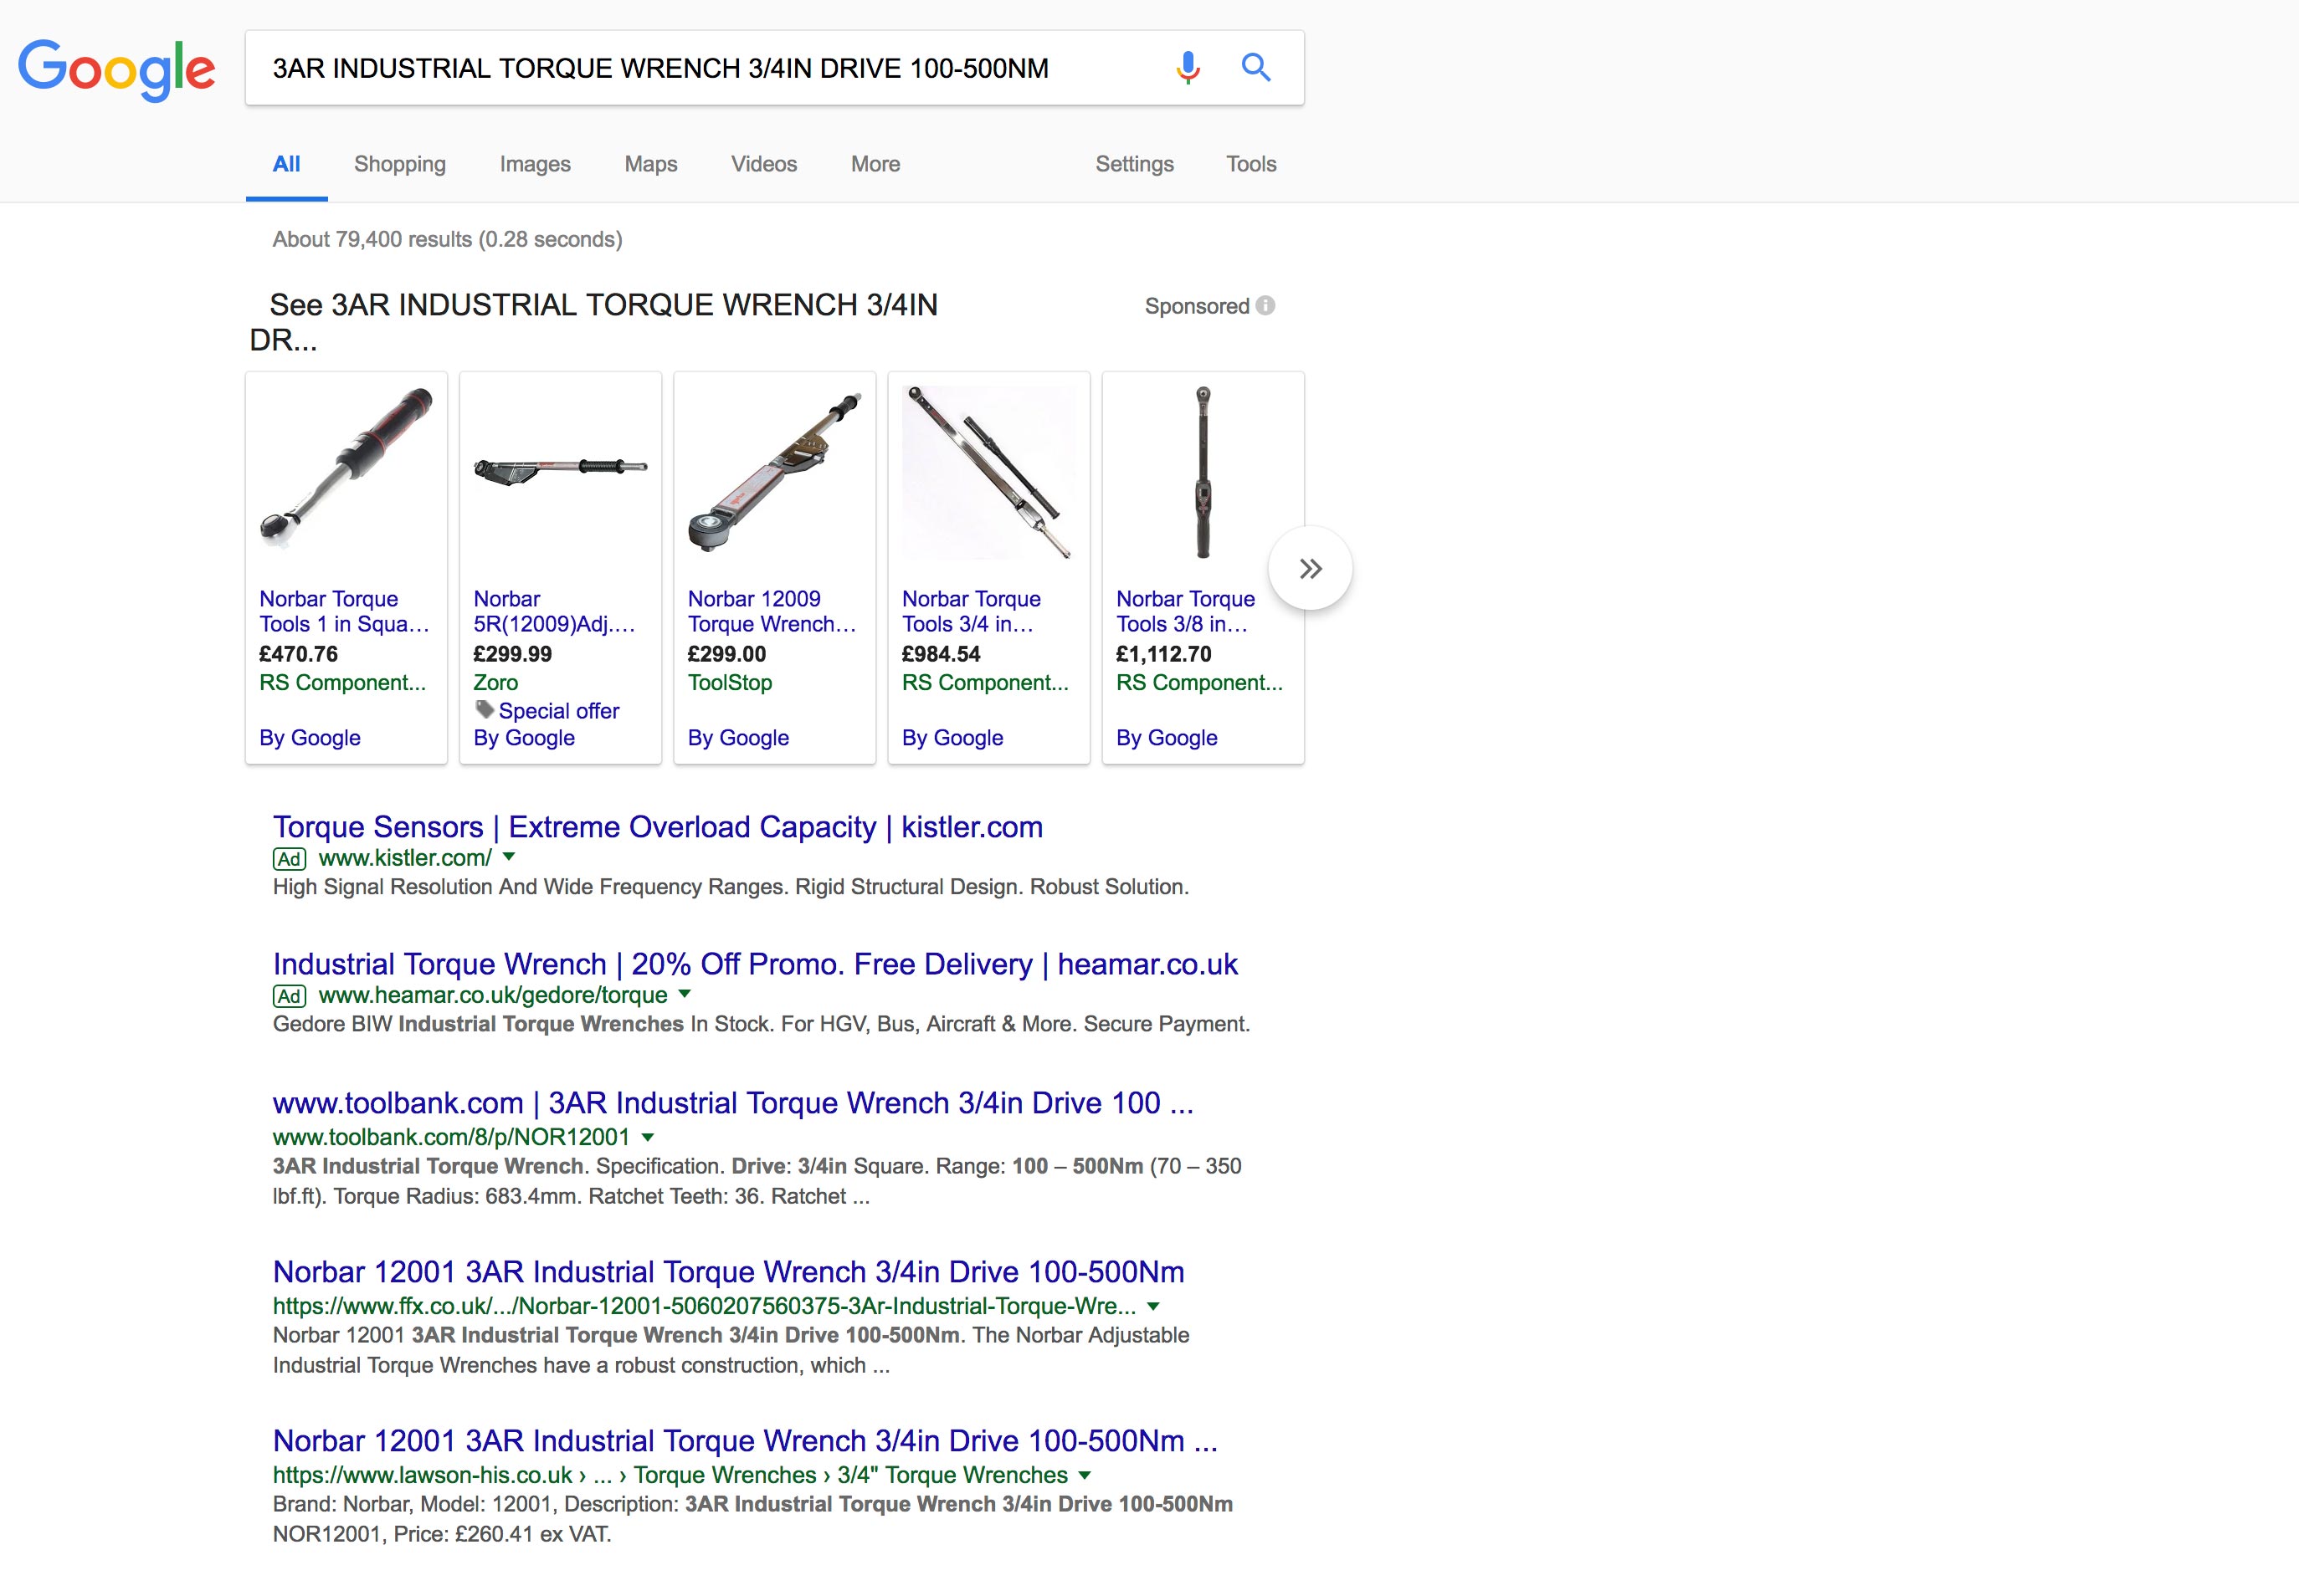
Task: Open Norbar Torque Tools 3/4 in image
Action: [x=988, y=470]
